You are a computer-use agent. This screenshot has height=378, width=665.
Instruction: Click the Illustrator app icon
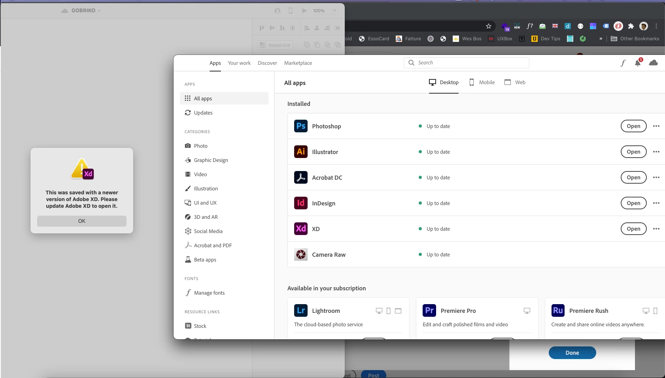[301, 152]
